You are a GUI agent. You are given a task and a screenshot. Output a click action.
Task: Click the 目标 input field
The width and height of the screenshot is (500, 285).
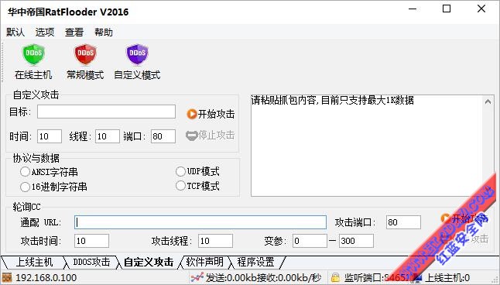point(106,112)
